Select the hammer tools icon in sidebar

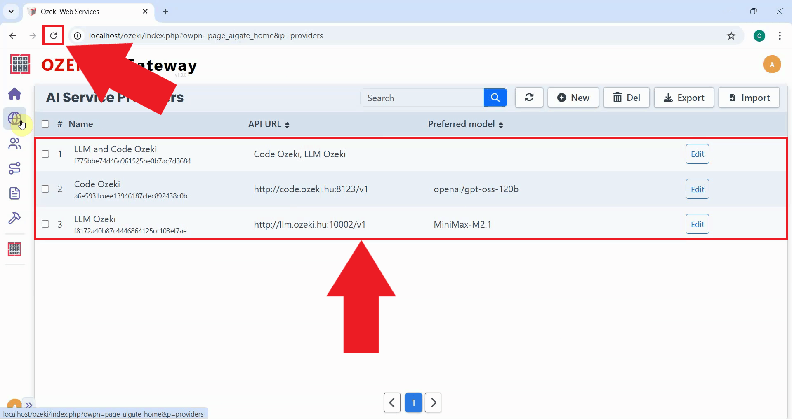15,219
